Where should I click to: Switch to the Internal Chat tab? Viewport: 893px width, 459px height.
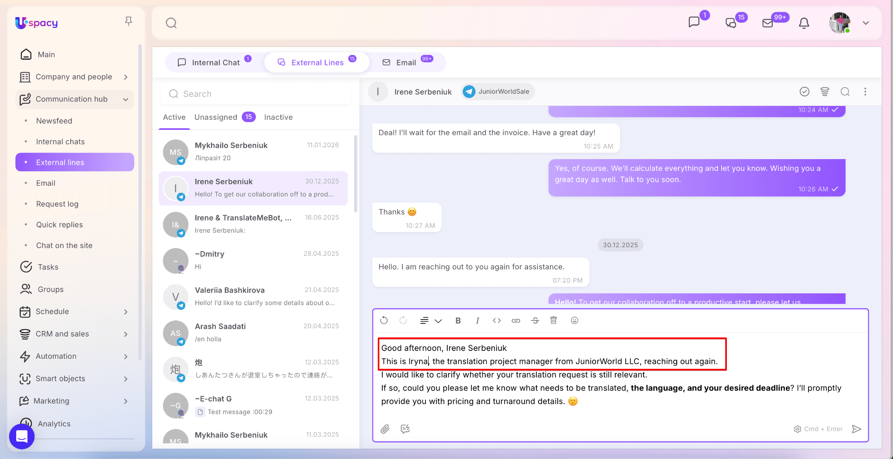215,62
